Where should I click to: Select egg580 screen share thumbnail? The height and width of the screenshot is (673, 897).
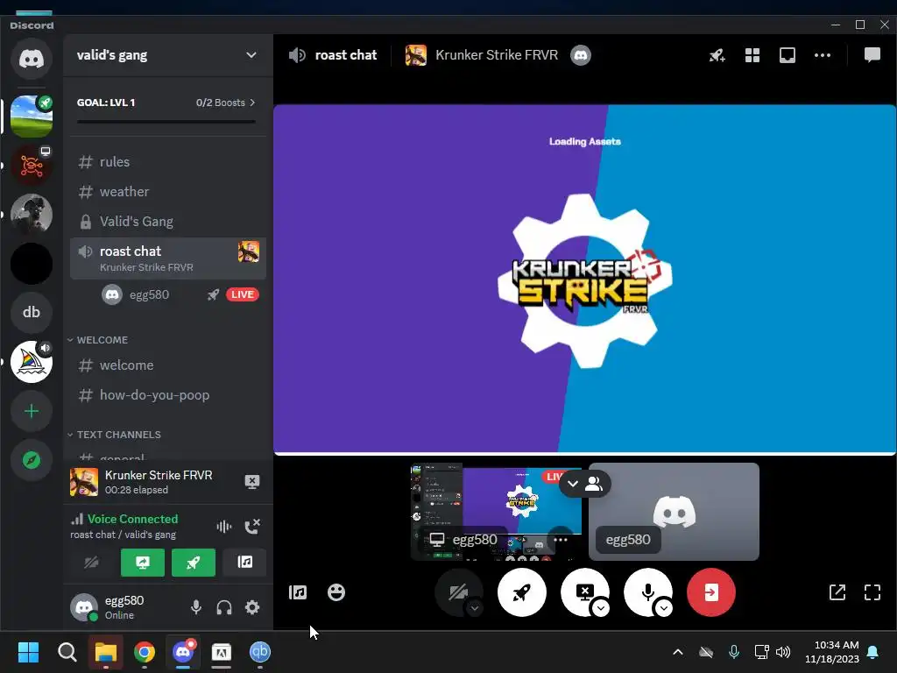tap(496, 511)
